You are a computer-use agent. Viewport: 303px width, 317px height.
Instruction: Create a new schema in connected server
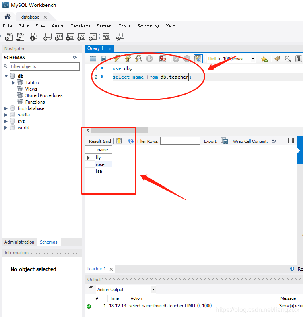pos(47,37)
